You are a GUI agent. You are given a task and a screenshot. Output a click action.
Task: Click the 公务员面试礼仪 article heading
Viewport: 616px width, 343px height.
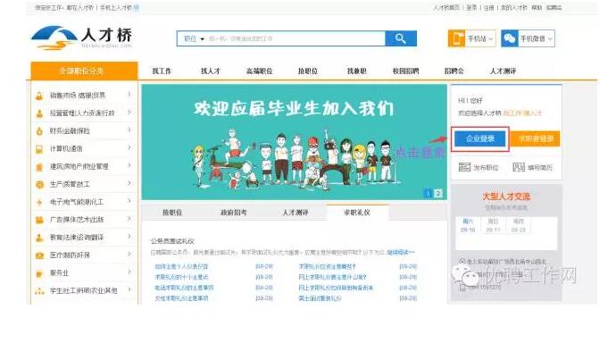pos(172,241)
